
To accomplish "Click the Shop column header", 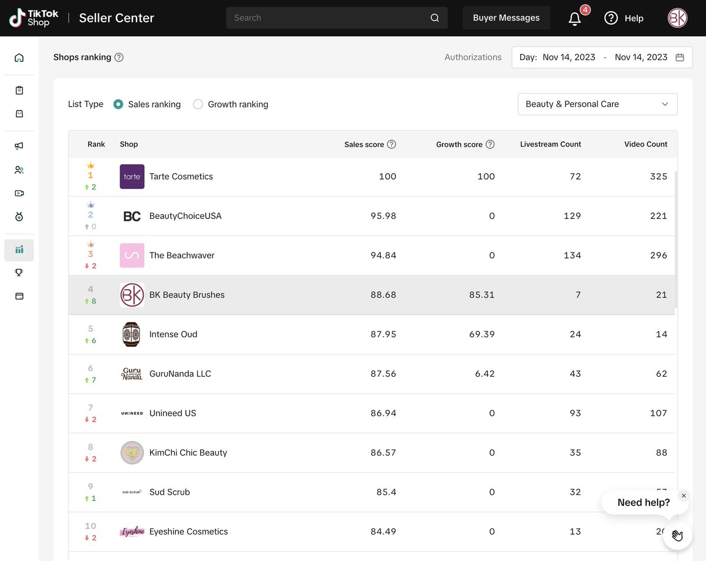I will [x=129, y=144].
